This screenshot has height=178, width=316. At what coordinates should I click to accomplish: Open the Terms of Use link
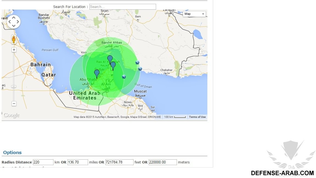coord(197,117)
